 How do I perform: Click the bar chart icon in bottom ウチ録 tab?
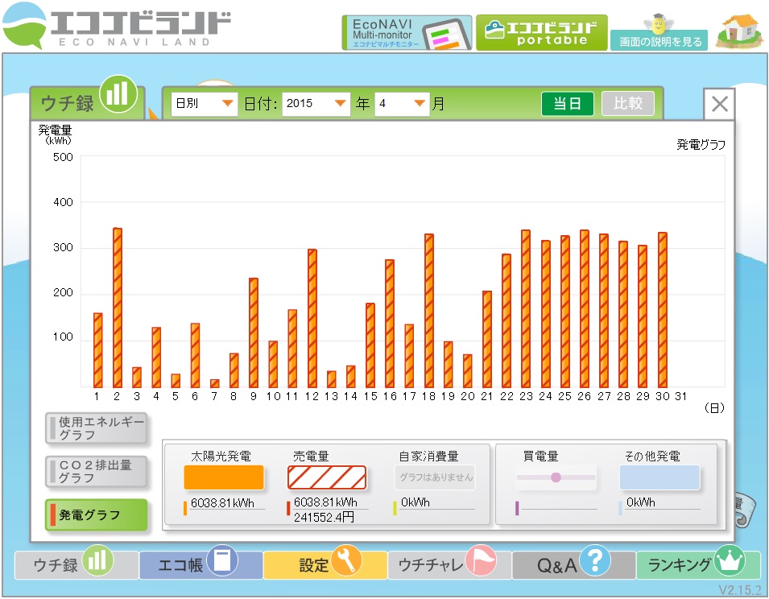97,560
